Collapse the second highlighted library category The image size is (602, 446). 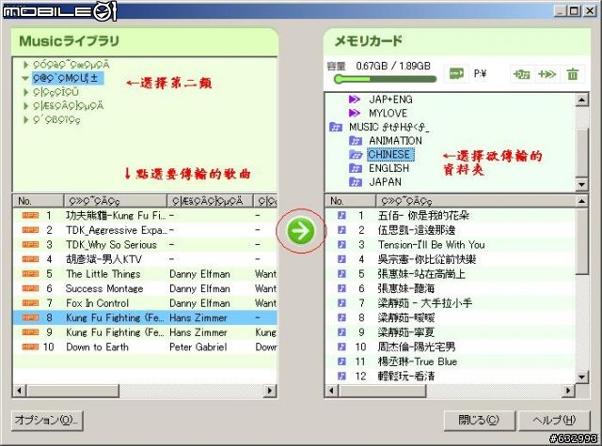click(x=25, y=78)
